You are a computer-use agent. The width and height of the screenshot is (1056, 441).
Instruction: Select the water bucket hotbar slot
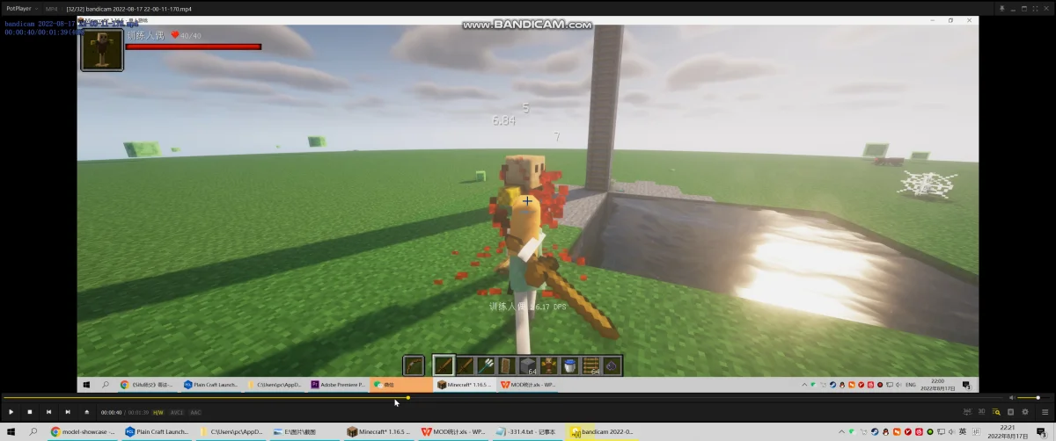pos(569,365)
